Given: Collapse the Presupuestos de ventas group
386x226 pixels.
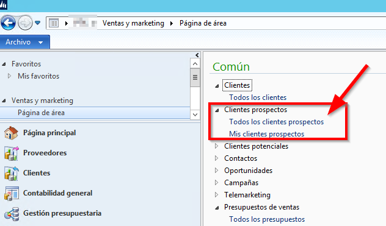Looking at the screenshot, I should [217, 208].
